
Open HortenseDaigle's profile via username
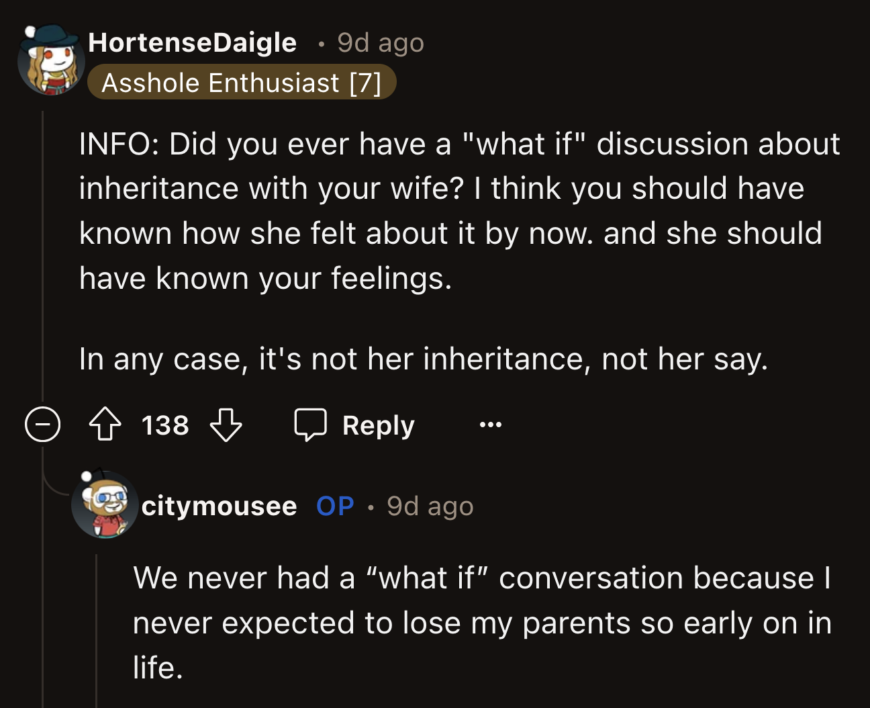click(x=193, y=42)
